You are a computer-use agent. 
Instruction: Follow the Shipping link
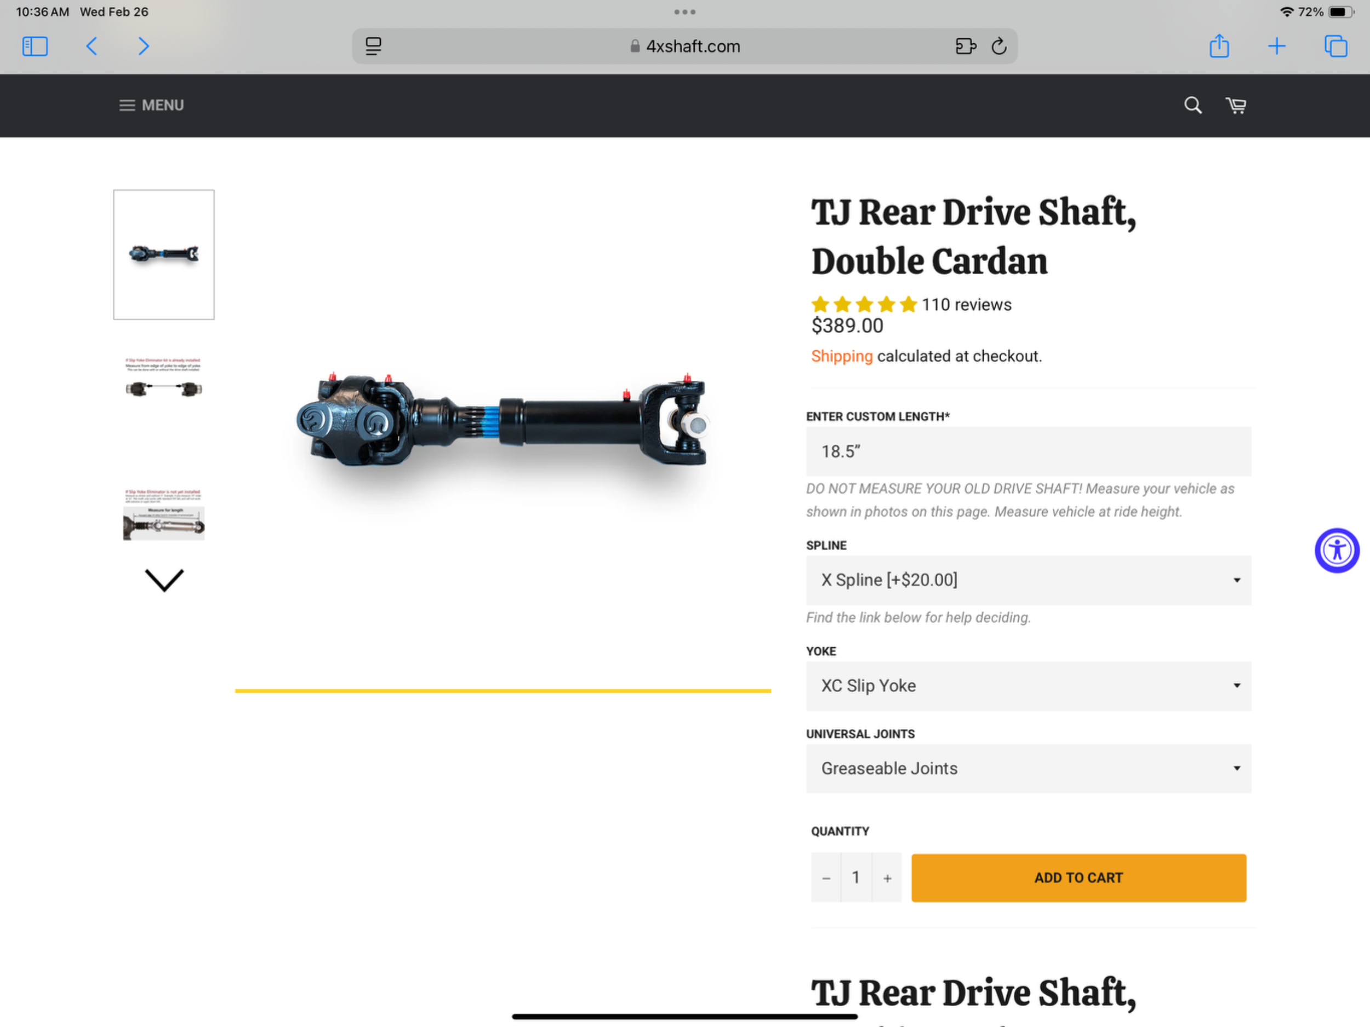click(x=842, y=356)
